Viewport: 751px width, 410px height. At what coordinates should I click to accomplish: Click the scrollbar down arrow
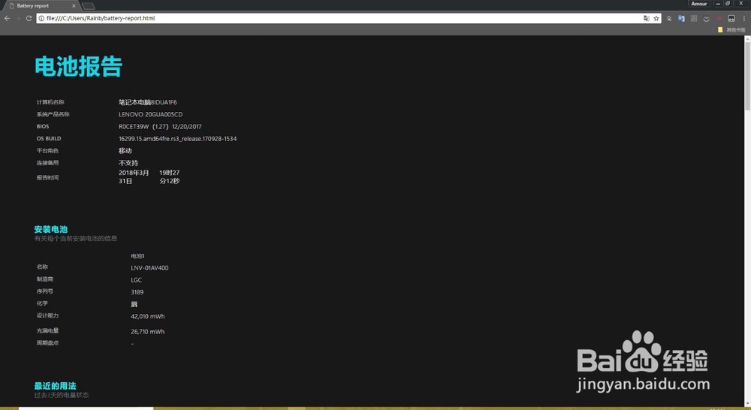747,405
